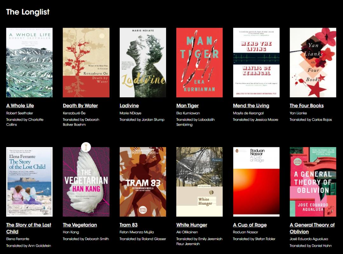
Task: Click 'Translated by Labodalih Sembiring' text
Action: click(196, 122)
